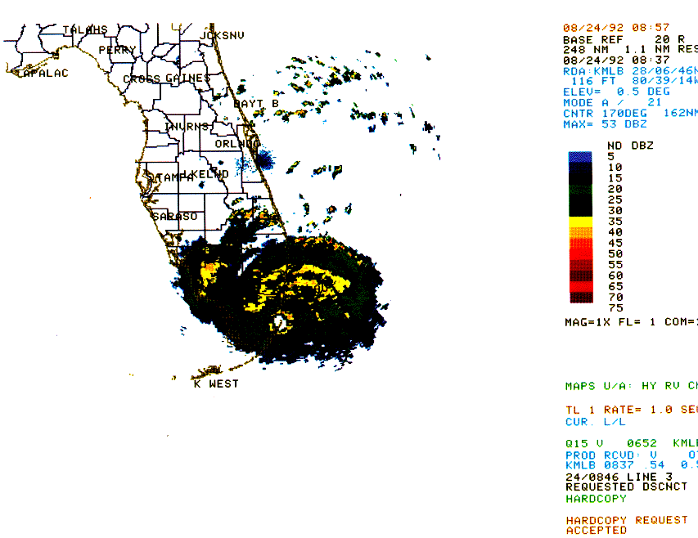Click the 75 legend value
The height and width of the screenshot is (538, 698).
(615, 308)
